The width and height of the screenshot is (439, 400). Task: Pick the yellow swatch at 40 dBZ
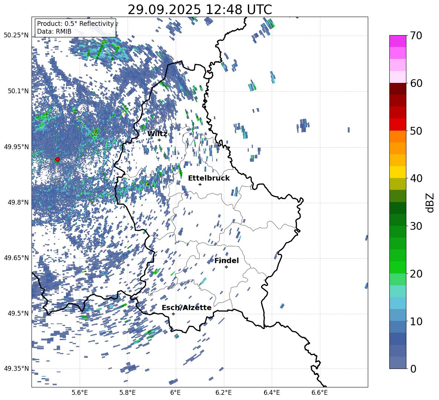coord(398,172)
